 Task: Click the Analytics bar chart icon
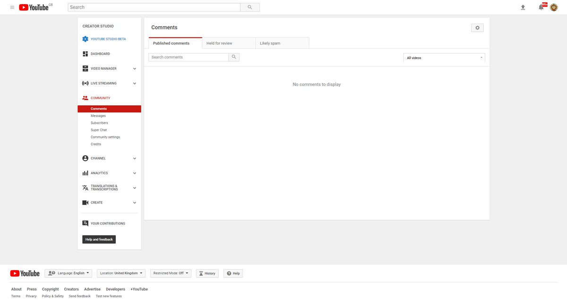click(85, 173)
